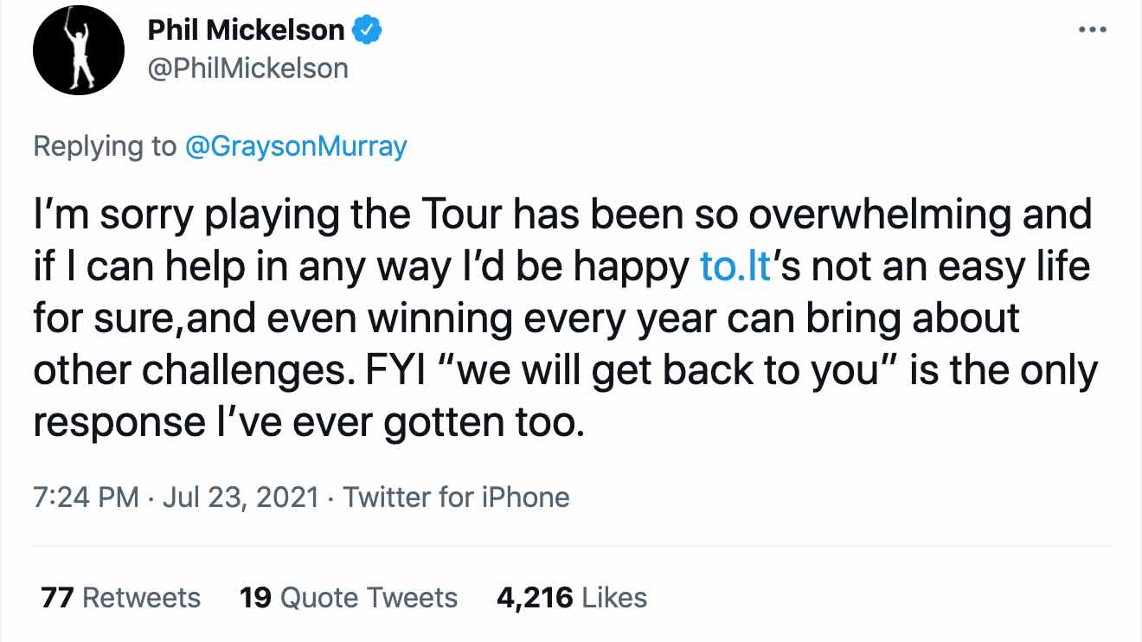Image resolution: width=1142 pixels, height=642 pixels.
Task: View the 4,216 Likes list
Action: [571, 598]
